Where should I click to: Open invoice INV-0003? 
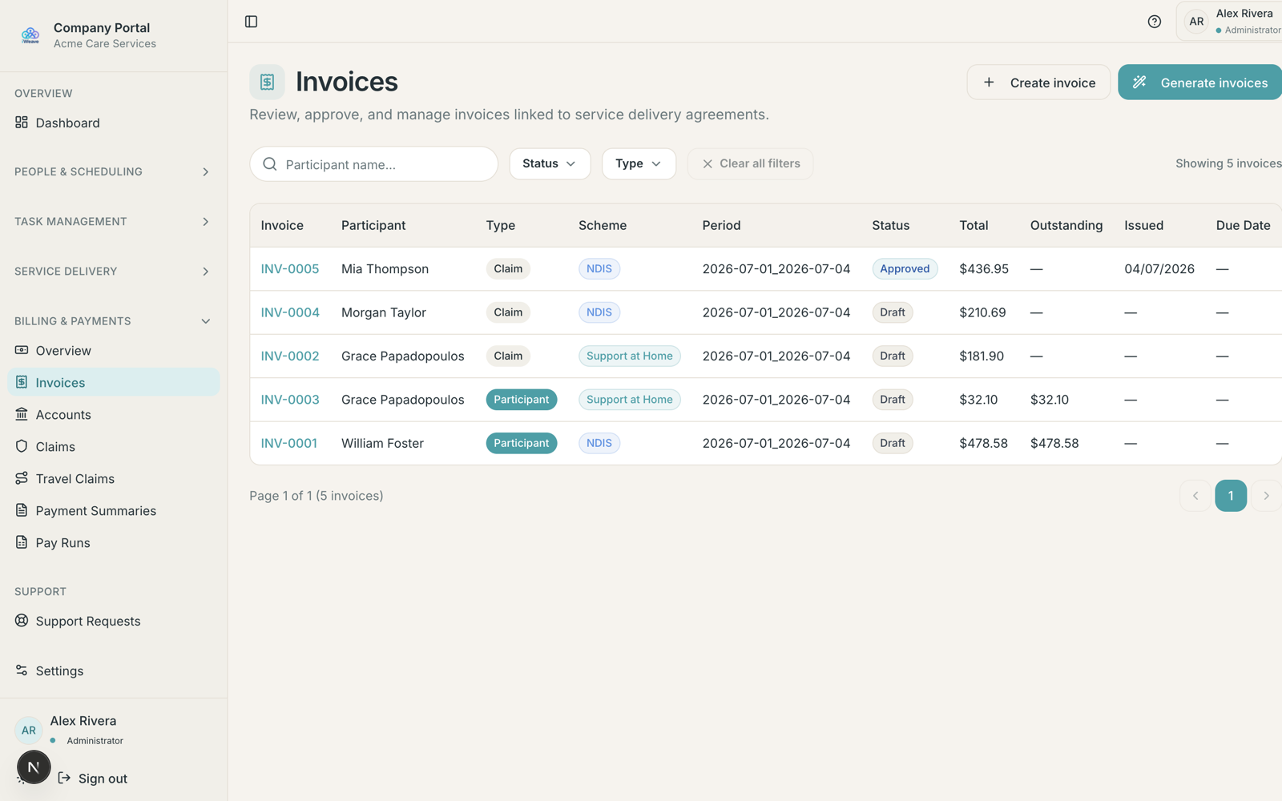(290, 399)
